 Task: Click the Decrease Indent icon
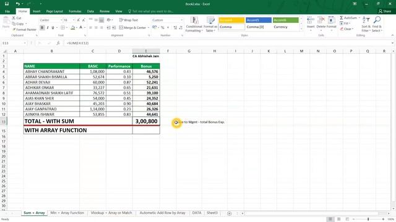click(x=108, y=27)
